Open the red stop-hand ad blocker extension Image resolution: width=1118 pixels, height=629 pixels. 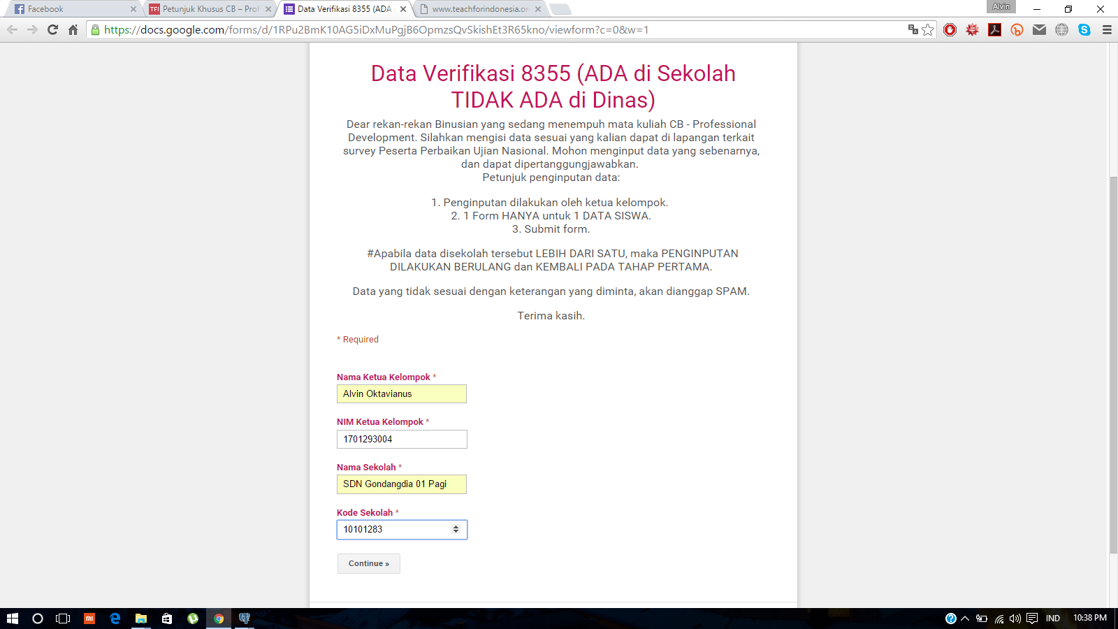950,29
